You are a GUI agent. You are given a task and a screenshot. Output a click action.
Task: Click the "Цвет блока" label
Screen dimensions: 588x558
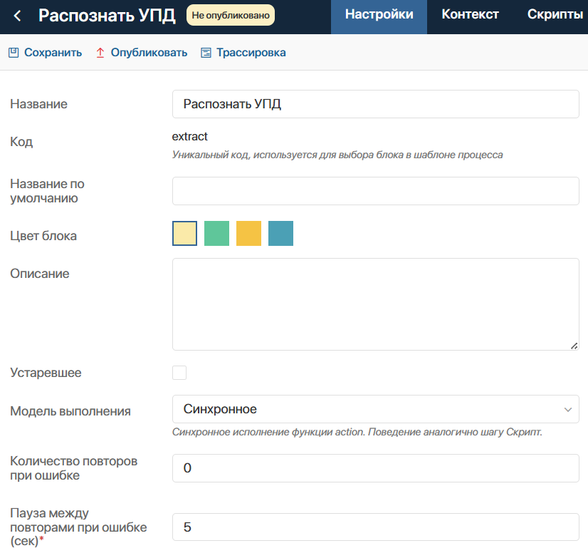coord(43,236)
